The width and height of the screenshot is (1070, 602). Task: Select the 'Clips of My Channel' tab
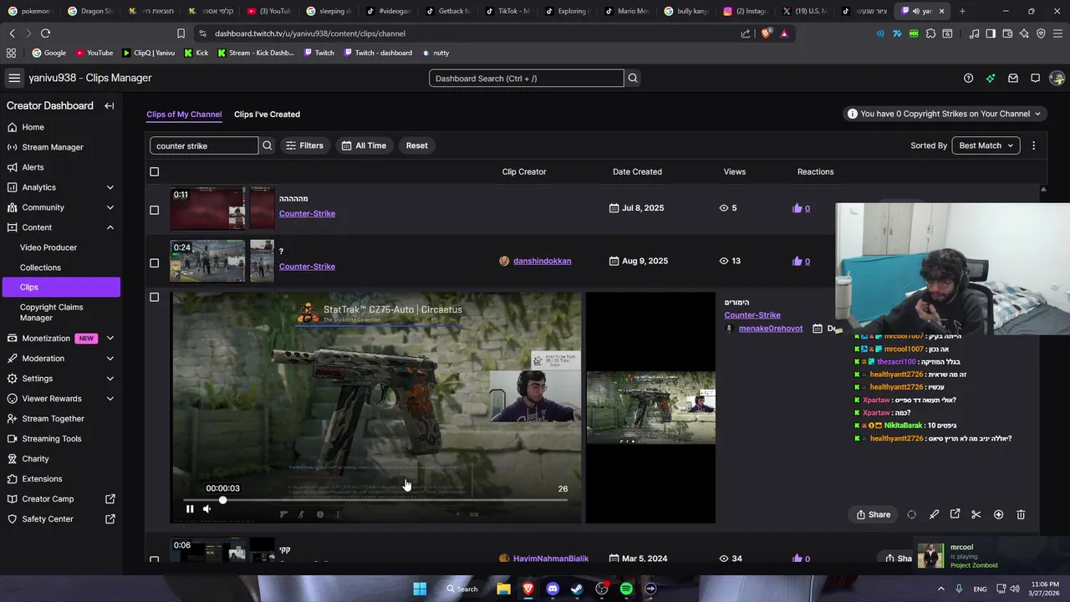(x=184, y=115)
